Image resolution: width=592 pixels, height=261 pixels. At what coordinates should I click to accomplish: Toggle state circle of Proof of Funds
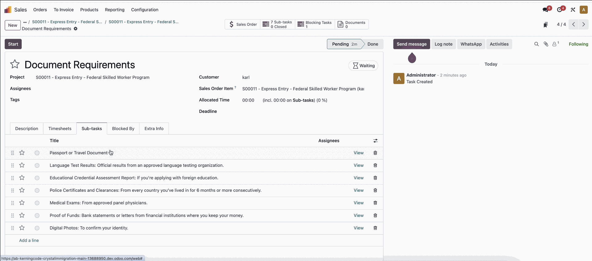(37, 216)
